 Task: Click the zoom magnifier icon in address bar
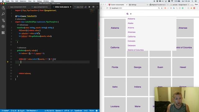tap(159, 8)
